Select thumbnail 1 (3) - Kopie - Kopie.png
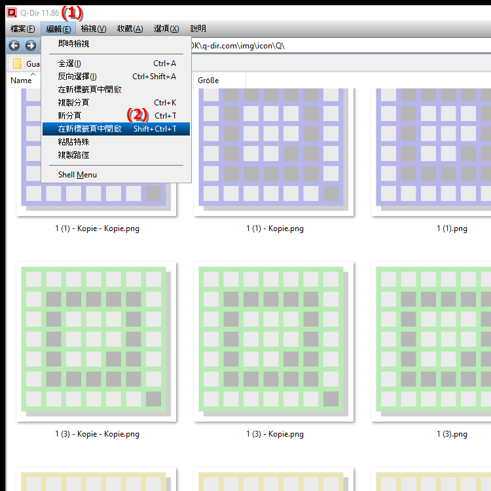Image resolution: width=491 pixels, height=491 pixels. click(96, 342)
